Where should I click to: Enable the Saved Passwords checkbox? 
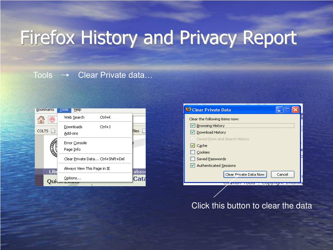pos(193,159)
